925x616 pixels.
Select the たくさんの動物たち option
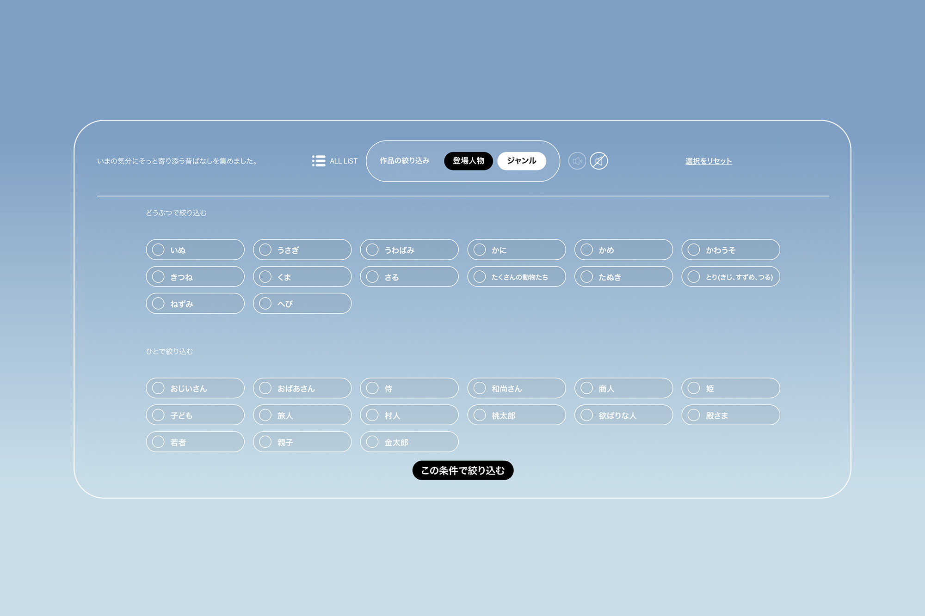point(516,277)
